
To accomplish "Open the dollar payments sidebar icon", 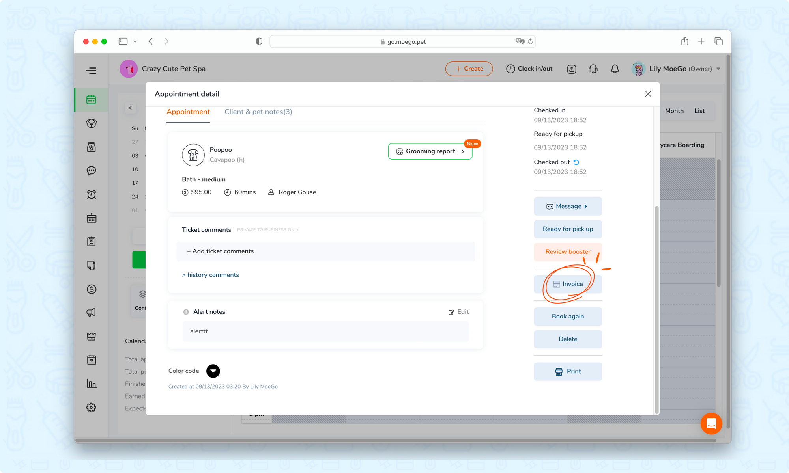I will coord(91,289).
